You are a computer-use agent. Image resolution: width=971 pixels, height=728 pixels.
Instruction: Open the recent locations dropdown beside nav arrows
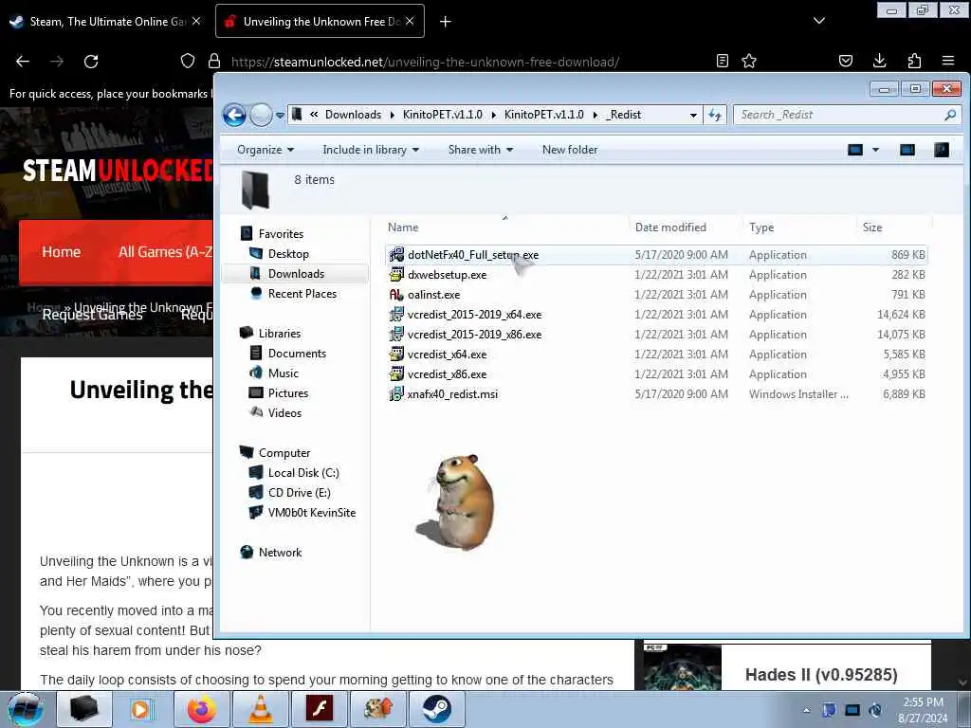tap(280, 115)
